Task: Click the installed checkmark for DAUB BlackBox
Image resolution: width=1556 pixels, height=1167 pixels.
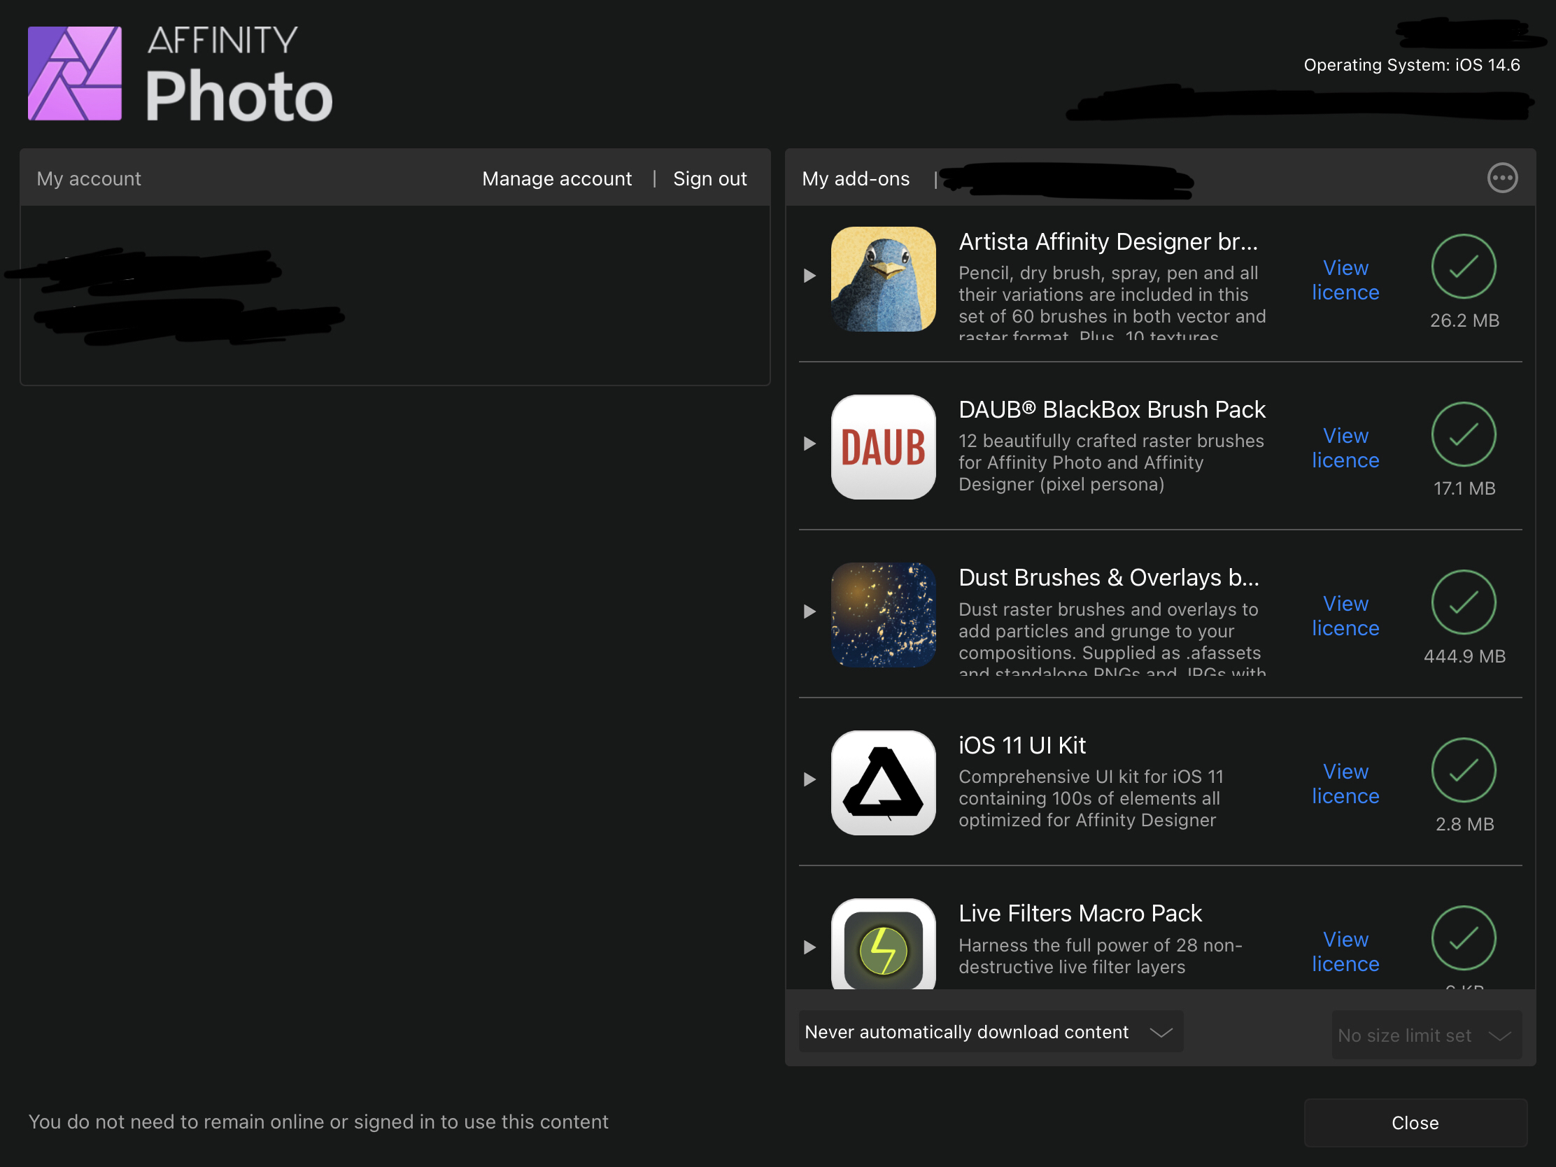Action: click(1463, 434)
